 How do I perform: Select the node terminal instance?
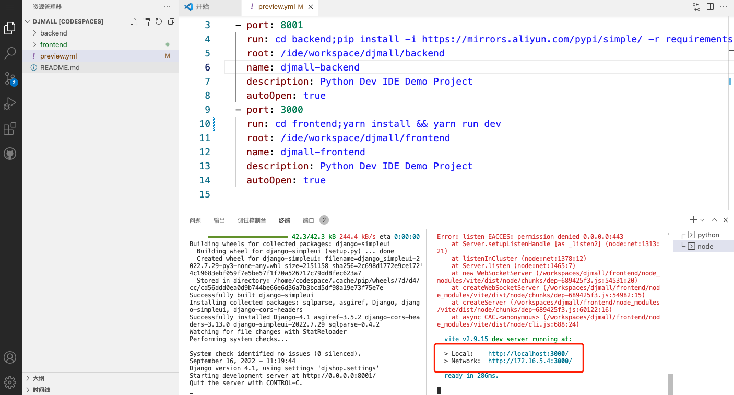[x=703, y=246]
